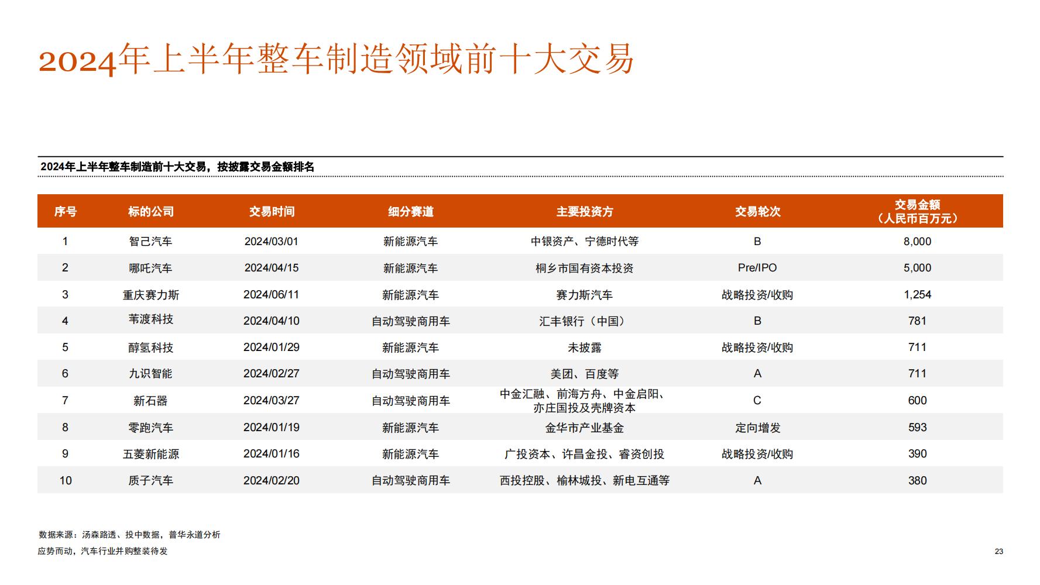1040x585 pixels.
Task: Select investor cell 桐乡市国有资本投资
Action: [585, 268]
